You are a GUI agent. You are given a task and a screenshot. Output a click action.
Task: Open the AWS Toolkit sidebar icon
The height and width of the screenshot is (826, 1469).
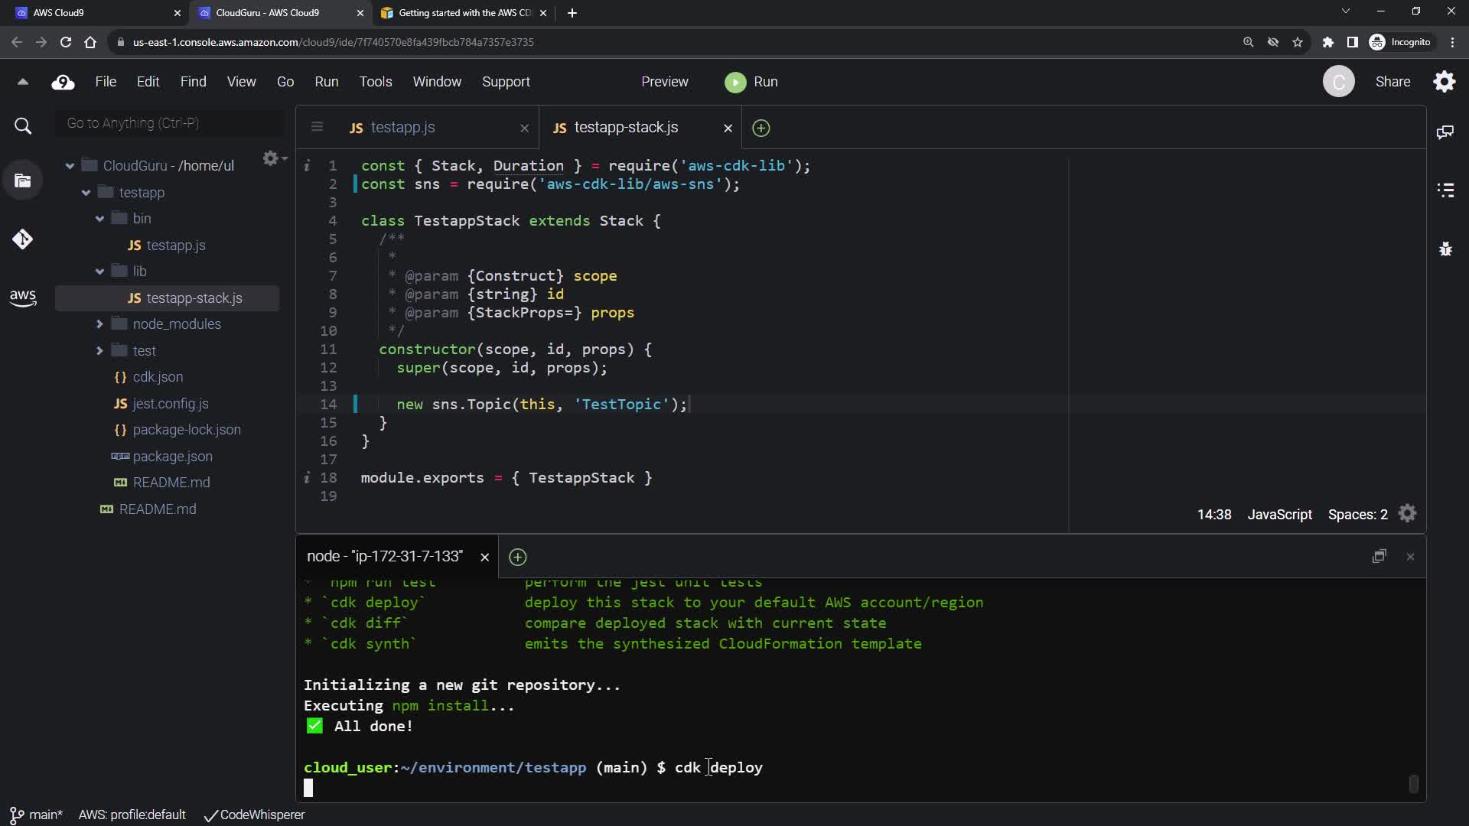[x=22, y=298]
